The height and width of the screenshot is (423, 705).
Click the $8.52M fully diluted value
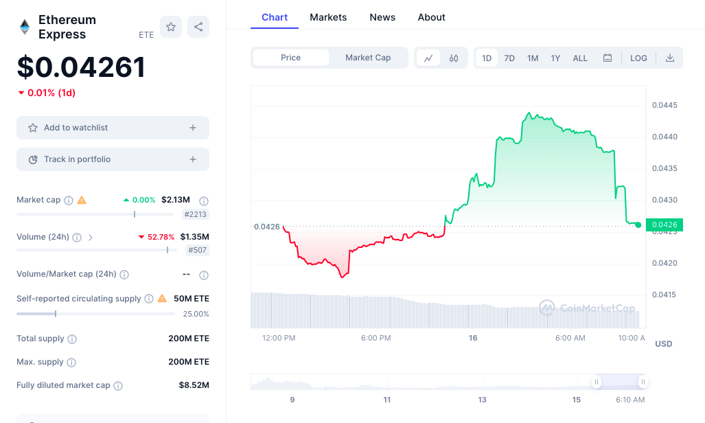click(194, 385)
